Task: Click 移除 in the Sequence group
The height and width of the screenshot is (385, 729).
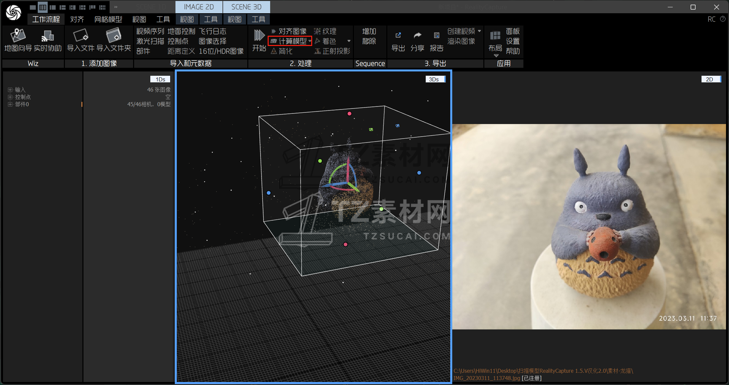Action: coord(369,41)
